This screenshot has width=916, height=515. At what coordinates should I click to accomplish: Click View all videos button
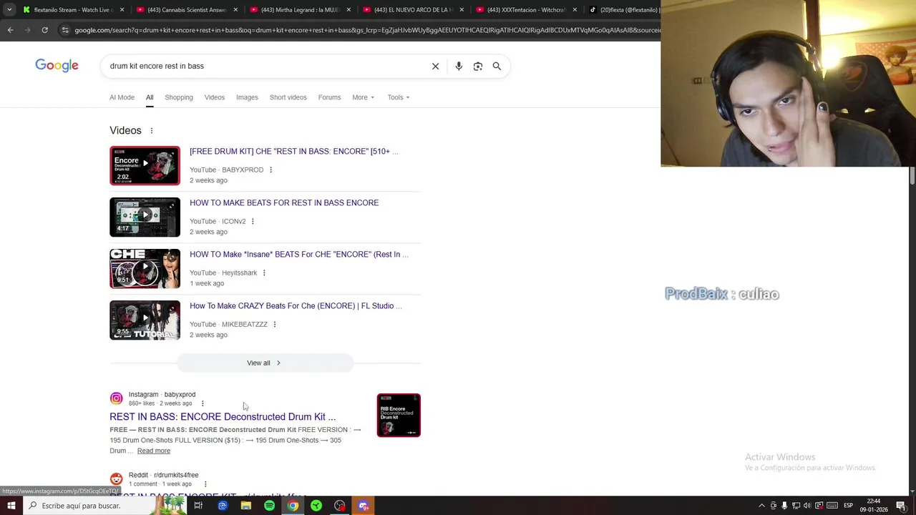[x=265, y=363]
